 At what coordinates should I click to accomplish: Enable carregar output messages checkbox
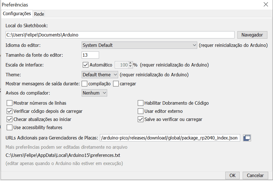[116, 84]
